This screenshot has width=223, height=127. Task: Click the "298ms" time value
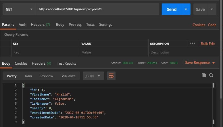point(152,63)
